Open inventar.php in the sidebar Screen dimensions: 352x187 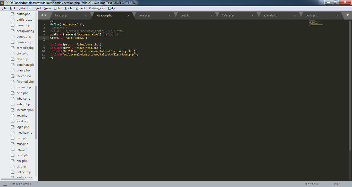pos(25,110)
